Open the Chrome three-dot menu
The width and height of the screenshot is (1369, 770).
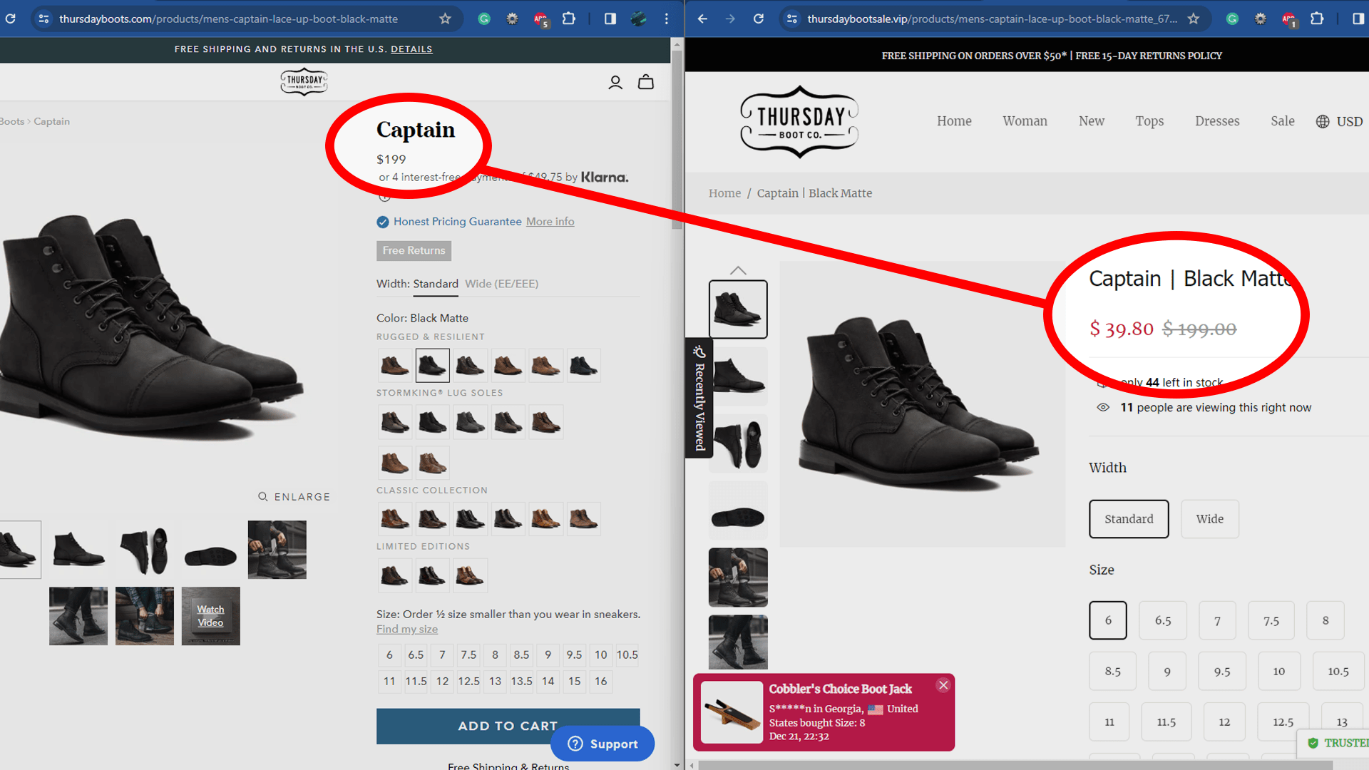click(666, 19)
